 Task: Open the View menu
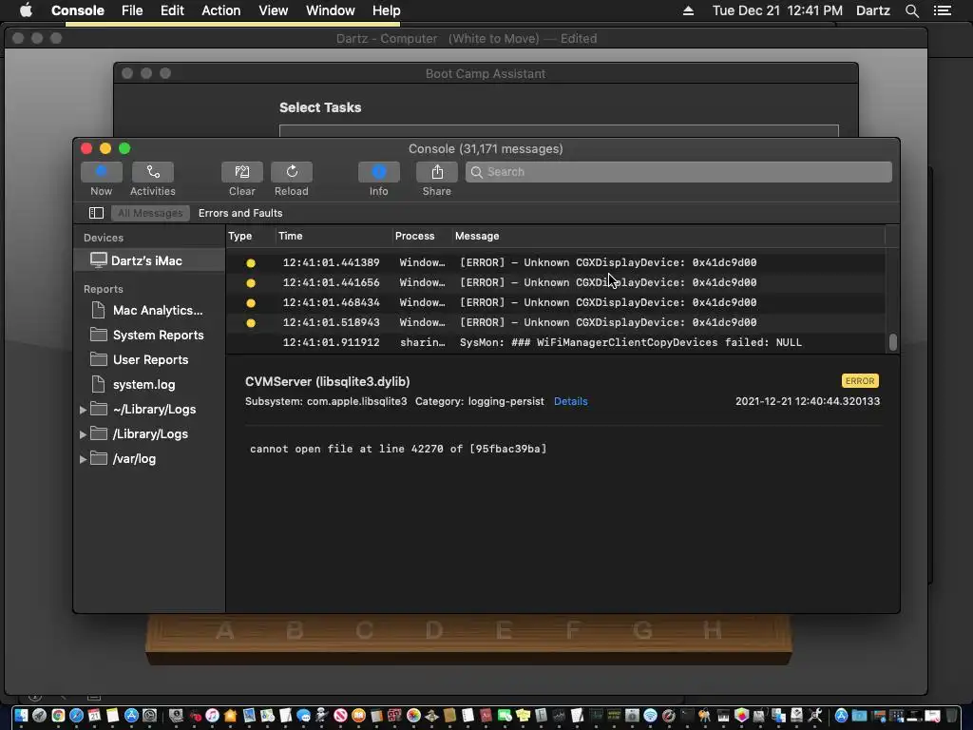[x=273, y=10]
